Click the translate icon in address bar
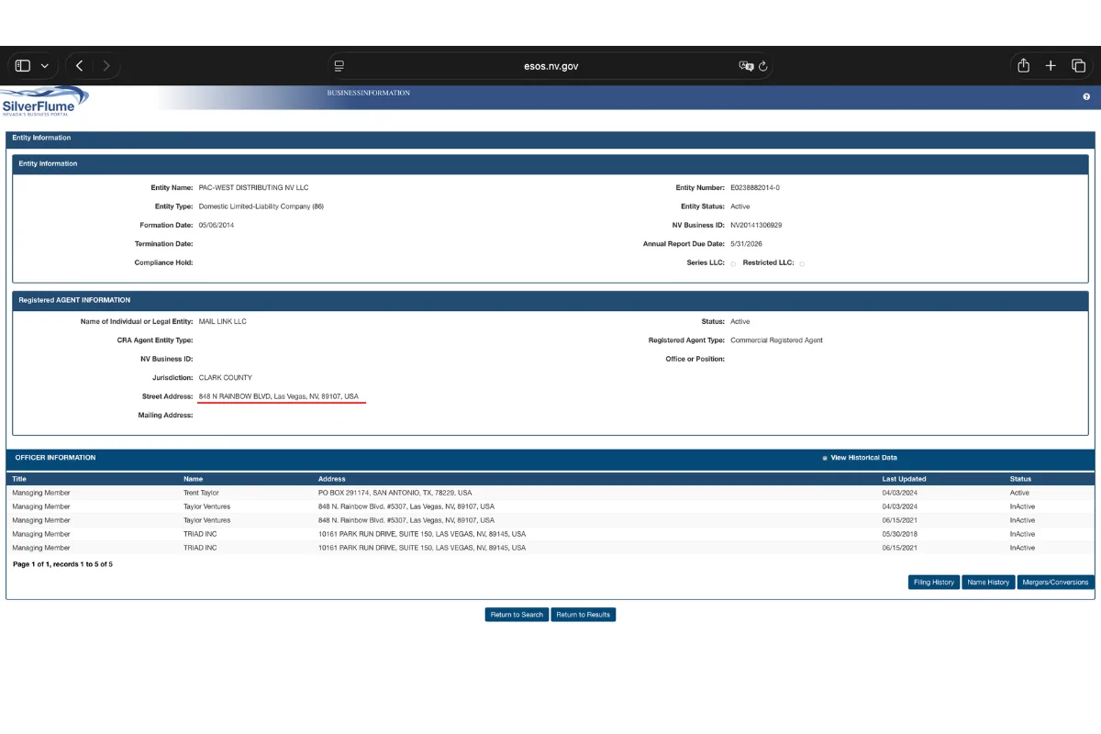 tap(746, 66)
